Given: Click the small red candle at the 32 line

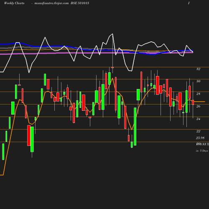Looking at the screenshot, I should click(112, 67).
